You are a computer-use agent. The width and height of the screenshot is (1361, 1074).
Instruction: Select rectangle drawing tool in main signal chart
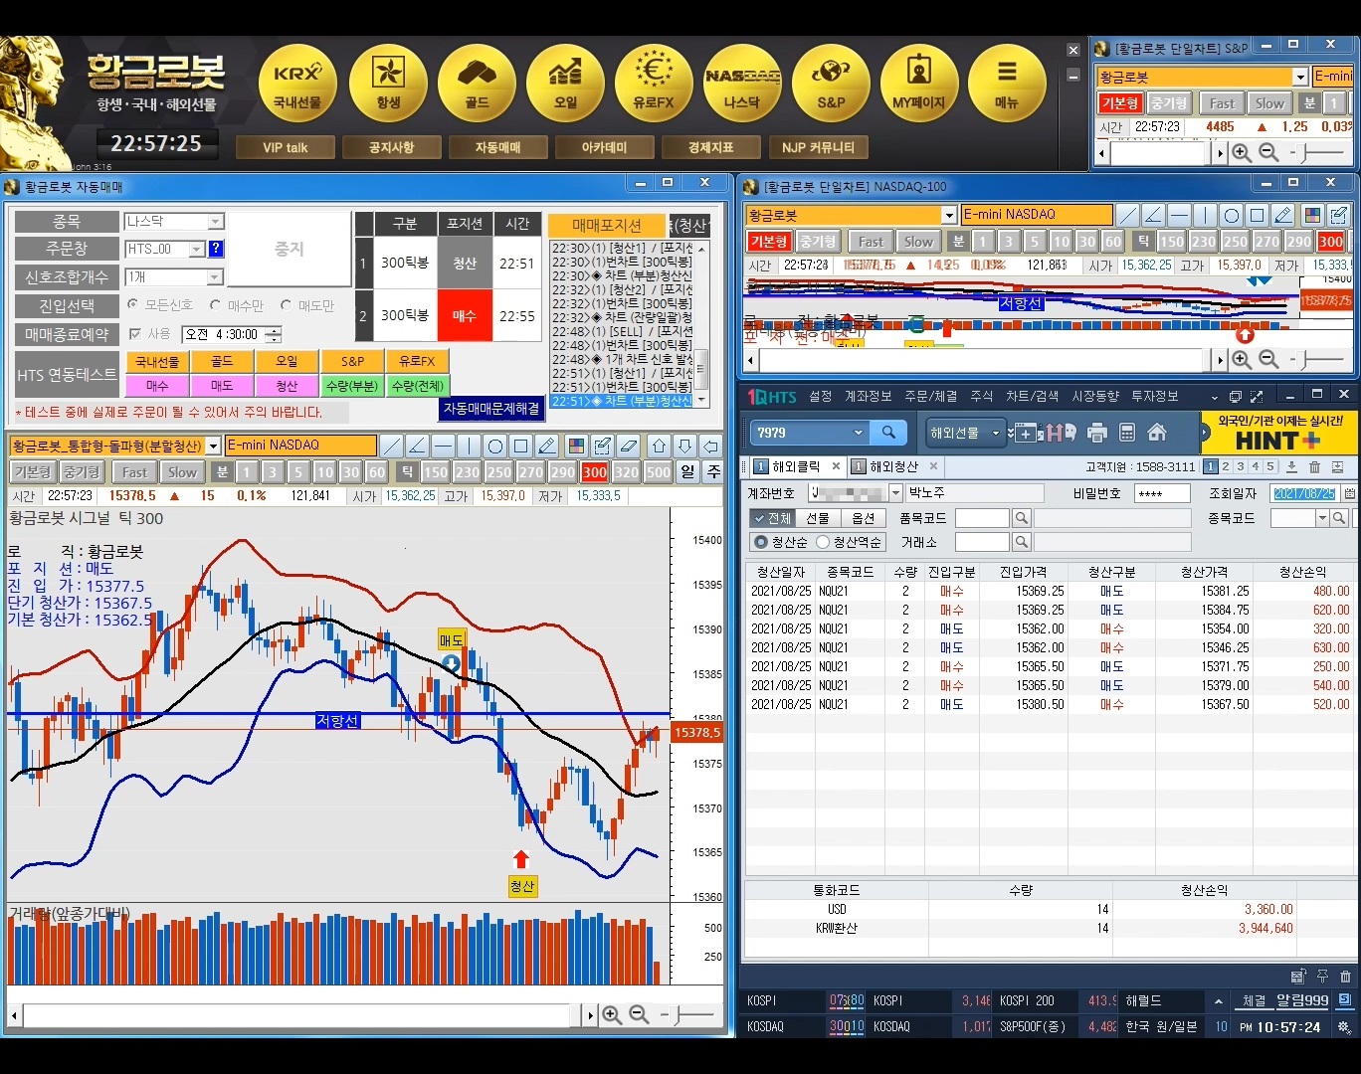[x=521, y=446]
